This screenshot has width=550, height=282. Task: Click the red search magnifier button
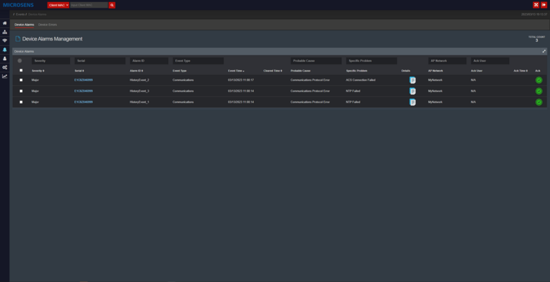(112, 5)
